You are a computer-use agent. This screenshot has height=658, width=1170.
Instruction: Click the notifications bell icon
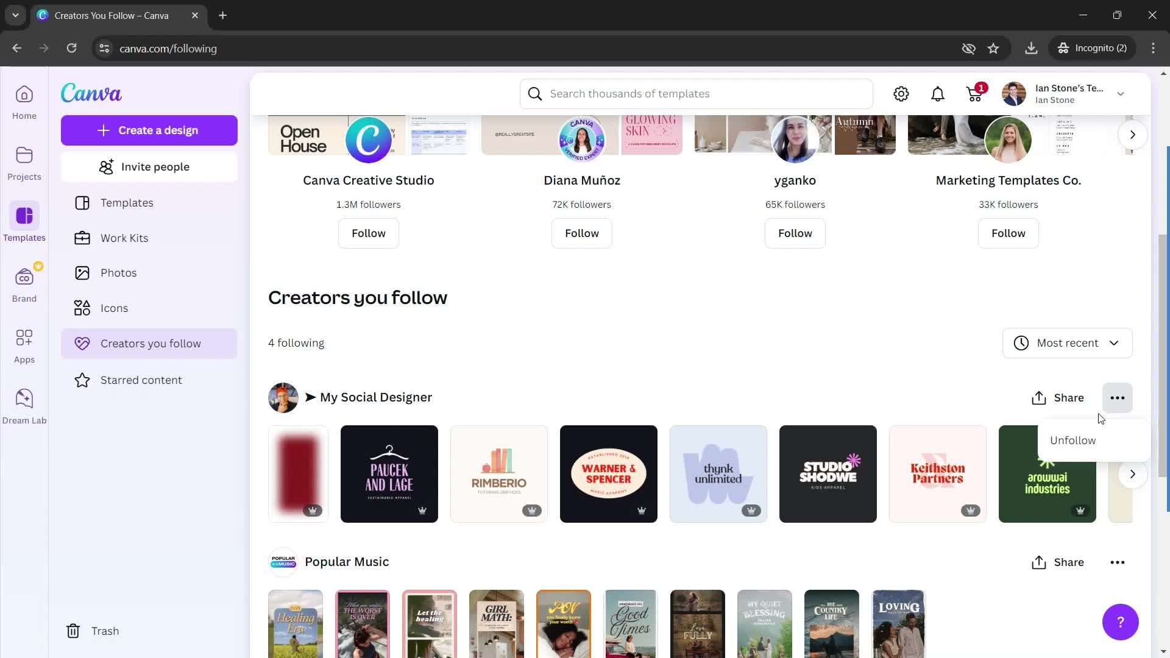tap(938, 93)
